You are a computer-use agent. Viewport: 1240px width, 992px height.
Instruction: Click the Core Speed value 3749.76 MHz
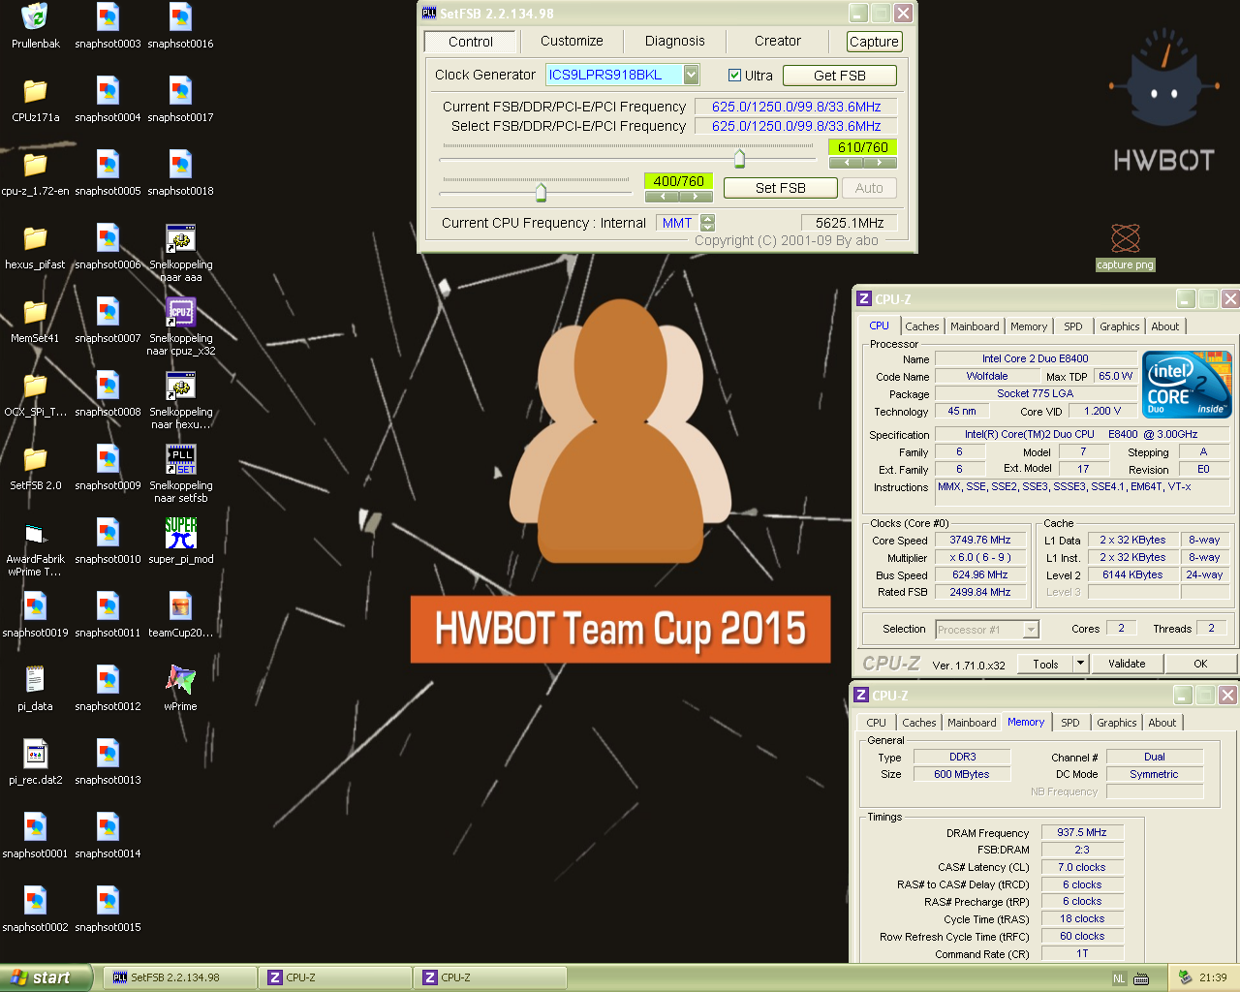(979, 540)
